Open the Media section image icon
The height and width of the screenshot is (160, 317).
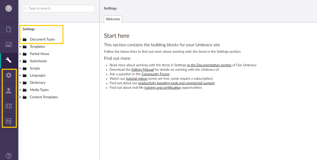9,45
